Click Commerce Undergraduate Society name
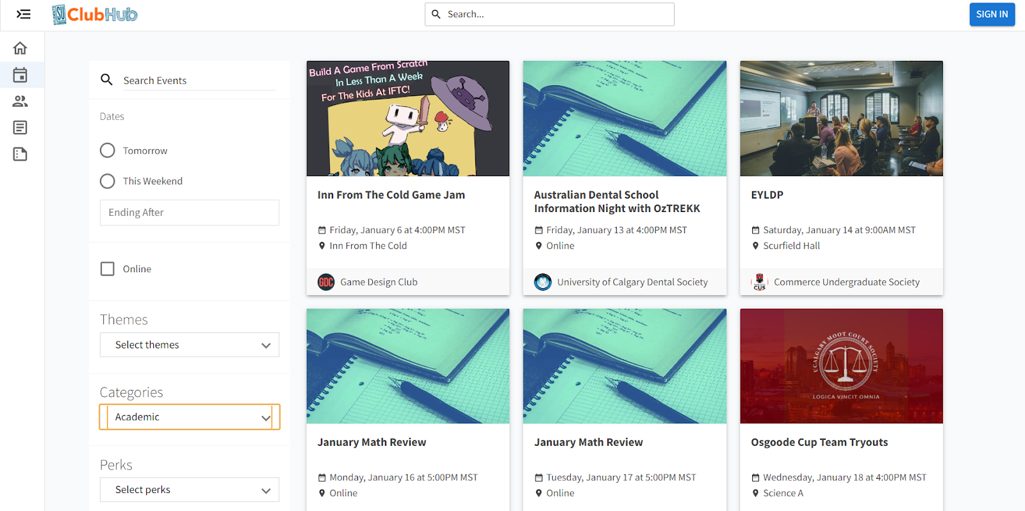Viewport: 1025px width, 511px height. [x=846, y=282]
